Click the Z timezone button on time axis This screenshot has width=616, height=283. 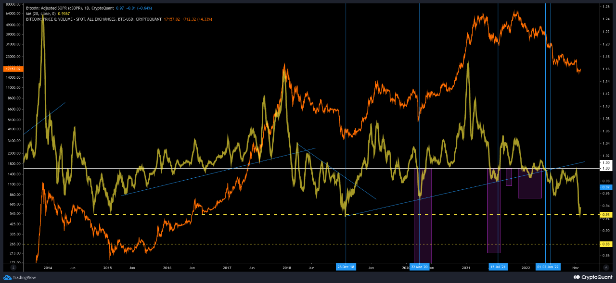coord(13,267)
